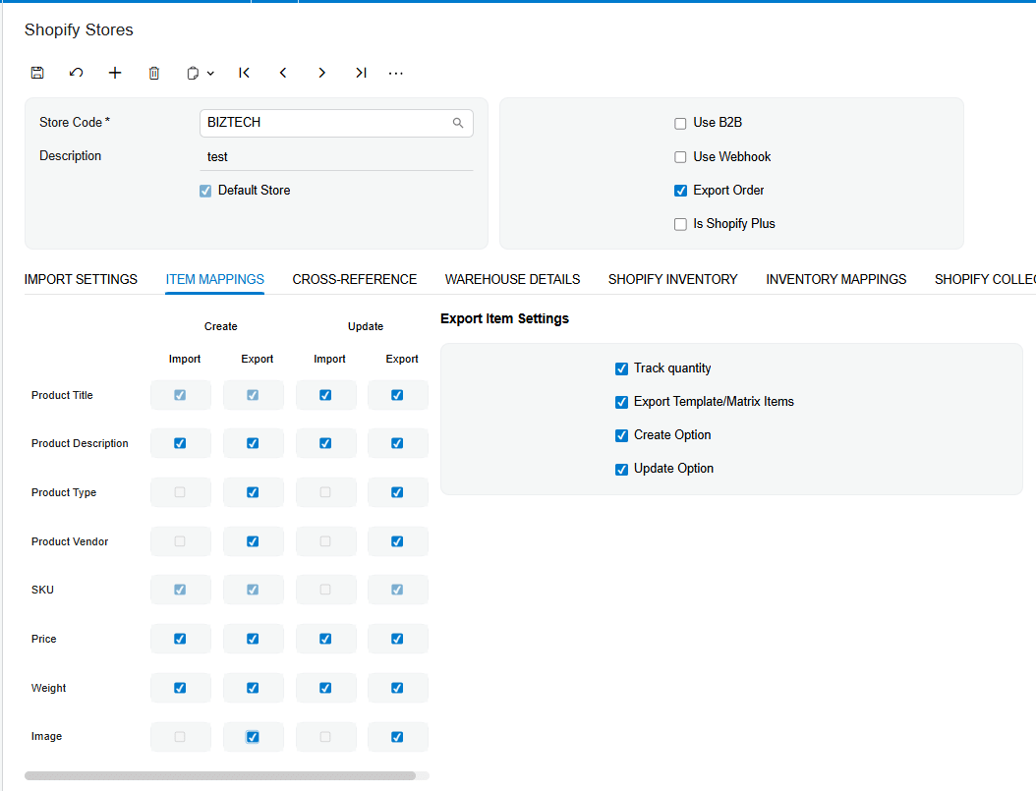Open the Warehouse Details tab

point(513,279)
